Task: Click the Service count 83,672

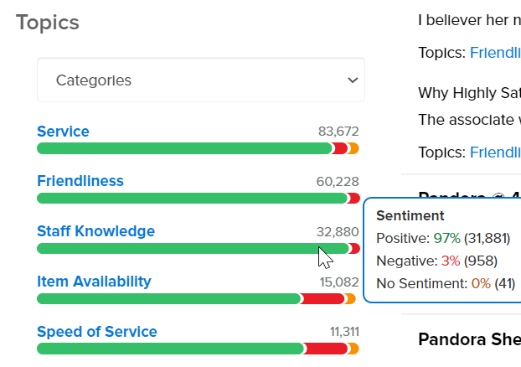Action: [x=338, y=132]
